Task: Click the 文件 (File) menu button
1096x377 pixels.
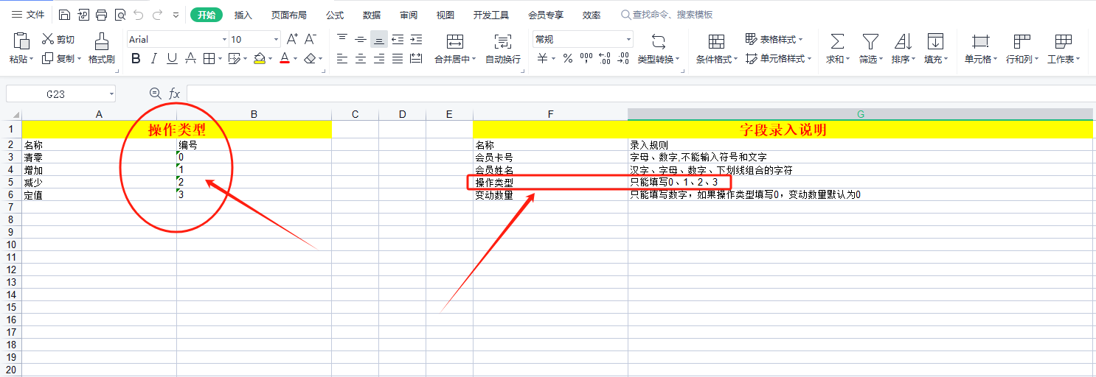Action: [x=28, y=15]
